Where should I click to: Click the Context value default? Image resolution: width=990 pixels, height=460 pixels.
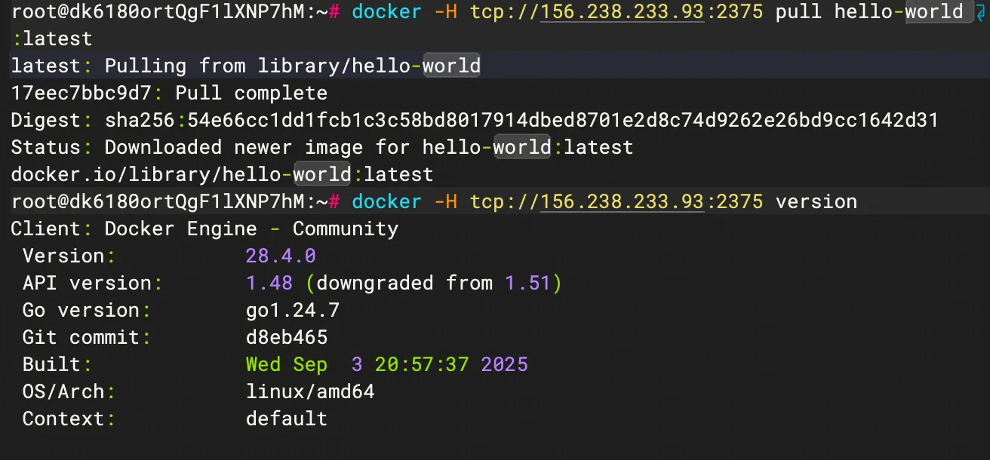click(x=287, y=419)
